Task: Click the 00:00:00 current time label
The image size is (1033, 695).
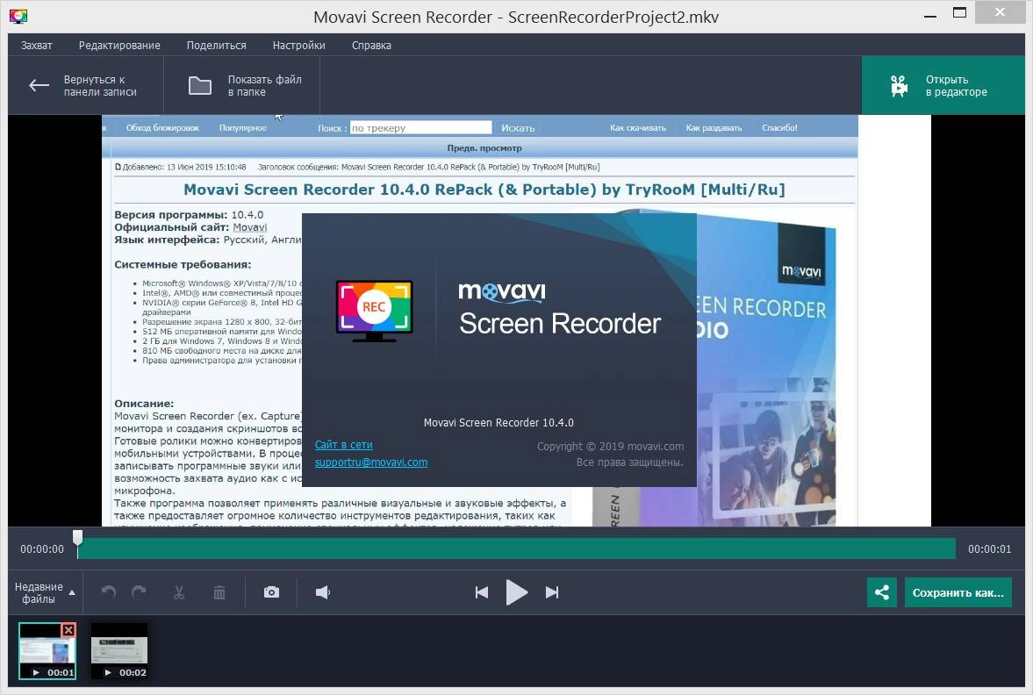Action: tap(42, 548)
